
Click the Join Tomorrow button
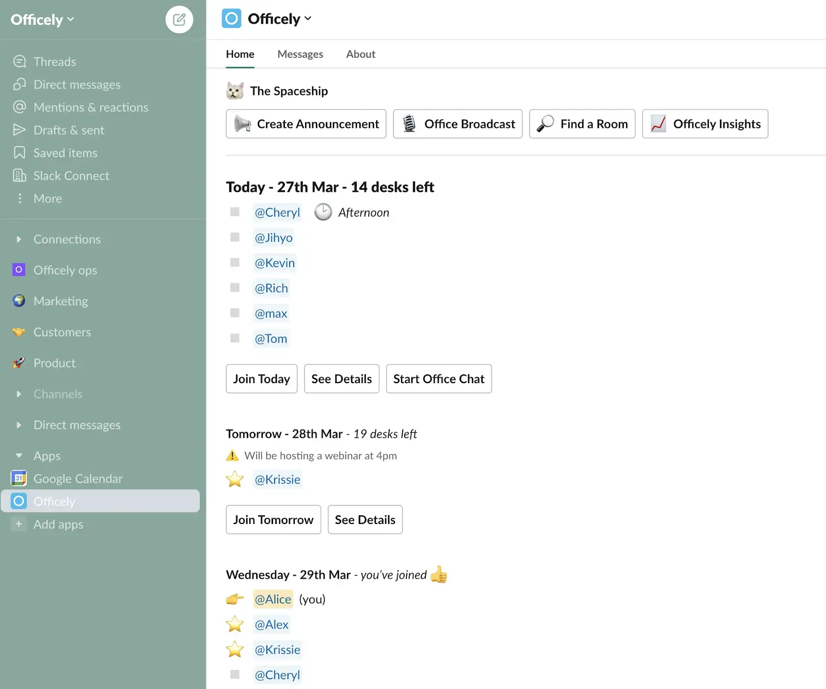(274, 519)
